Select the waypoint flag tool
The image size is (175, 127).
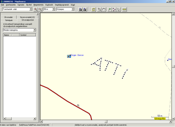click(x=110, y=9)
